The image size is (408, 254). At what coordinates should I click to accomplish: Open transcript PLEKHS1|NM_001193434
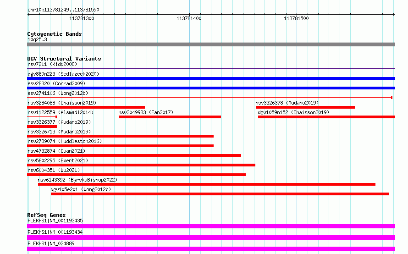[55, 232]
